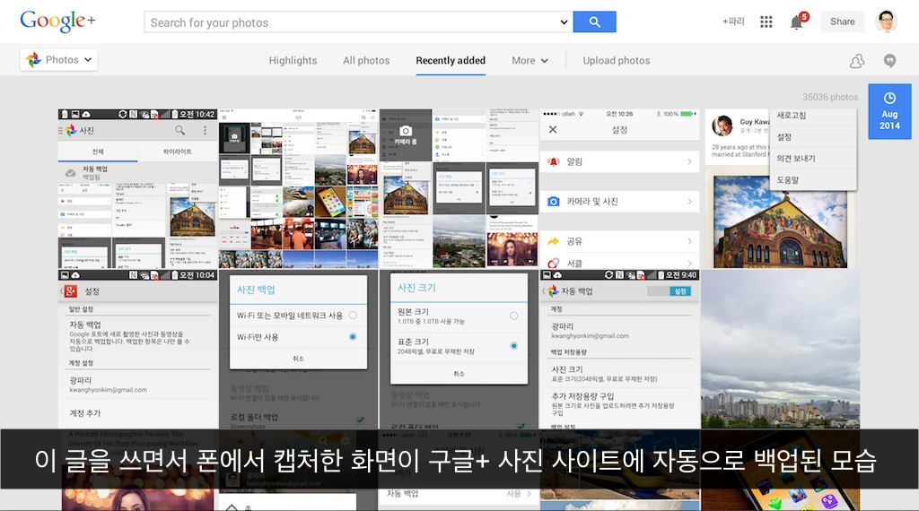
Task: Click the Aug 2014 timeline marker
Action: tap(889, 112)
